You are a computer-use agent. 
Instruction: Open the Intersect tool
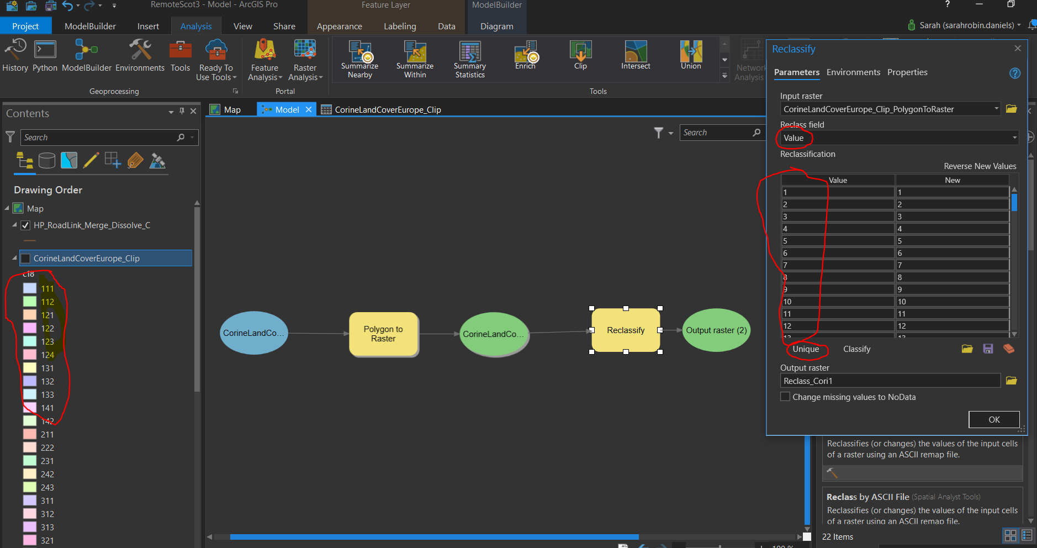tap(636, 55)
